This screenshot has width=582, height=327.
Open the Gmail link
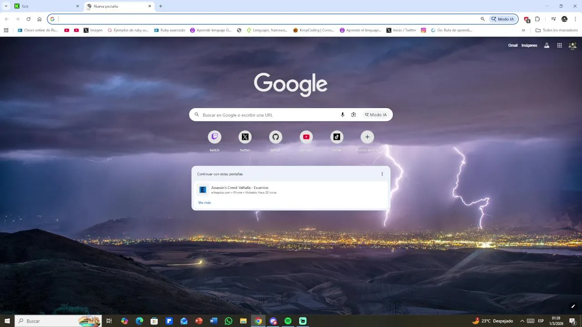513,45
